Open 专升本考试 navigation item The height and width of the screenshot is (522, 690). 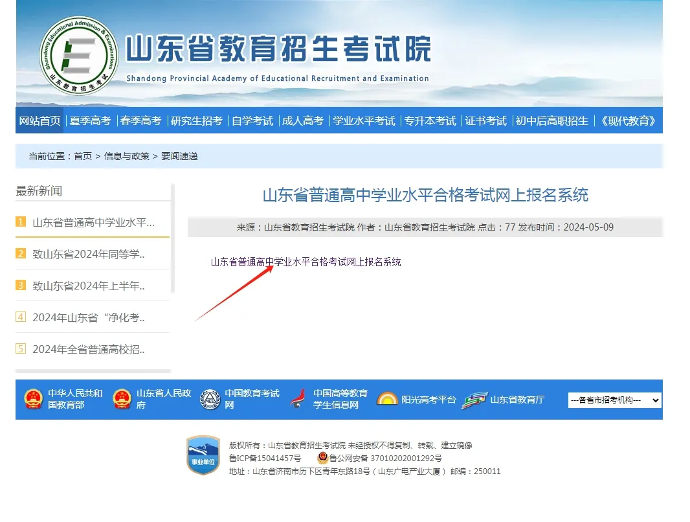[430, 120]
